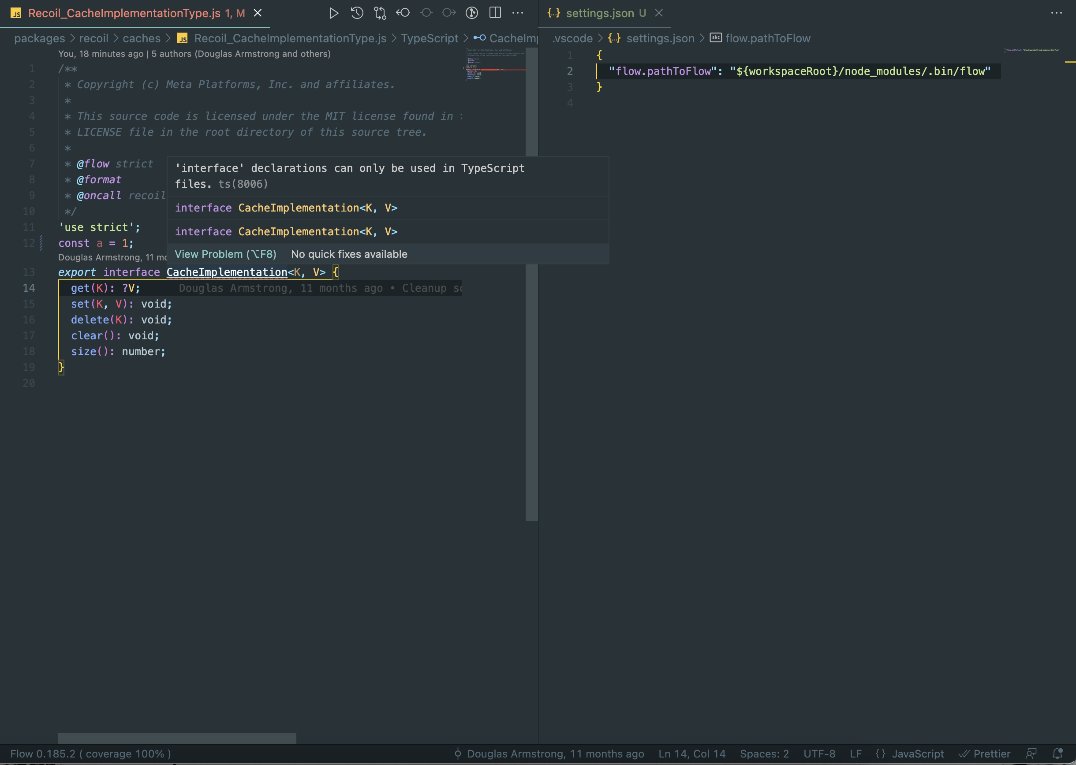Image resolution: width=1076 pixels, height=765 pixels.
Task: Click the Run Code play icon
Action: pyautogui.click(x=333, y=13)
